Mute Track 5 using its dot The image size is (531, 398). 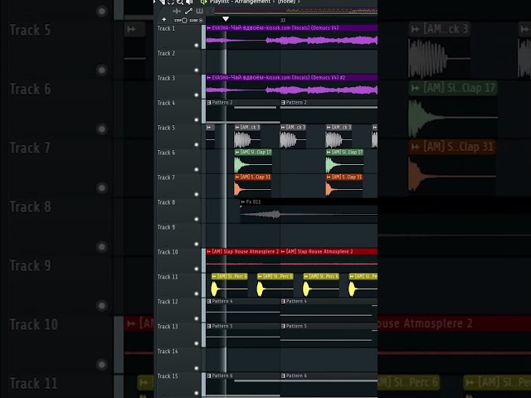pyautogui.click(x=197, y=144)
